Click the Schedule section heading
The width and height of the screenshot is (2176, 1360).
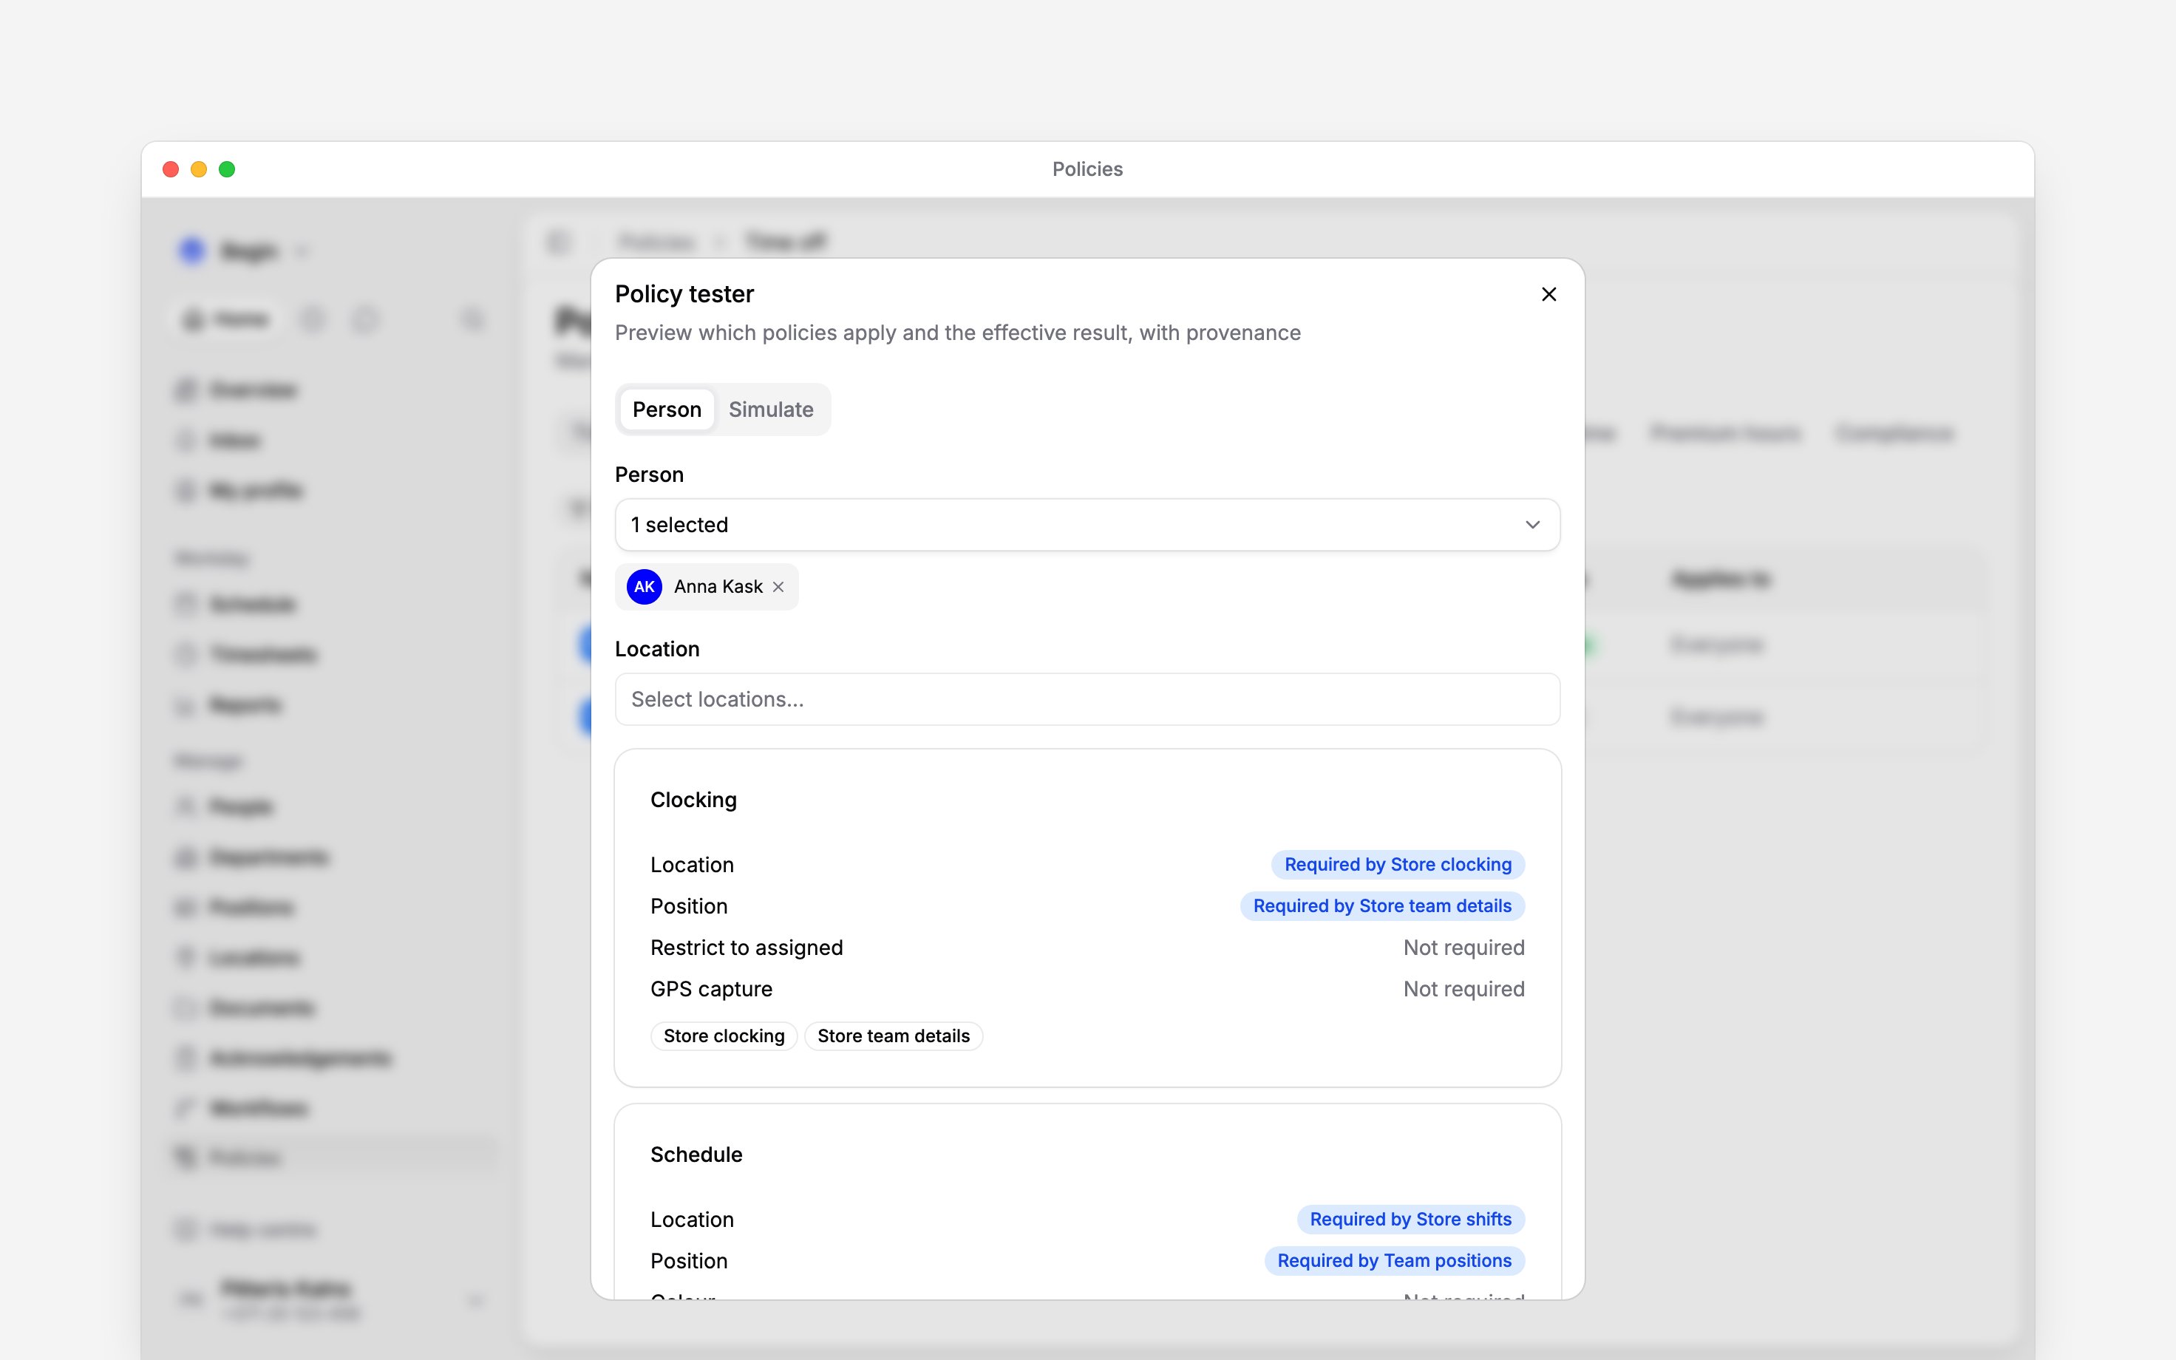click(696, 1154)
